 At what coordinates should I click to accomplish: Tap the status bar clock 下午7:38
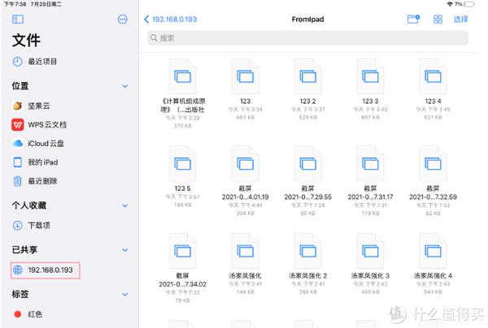tap(15, 4)
